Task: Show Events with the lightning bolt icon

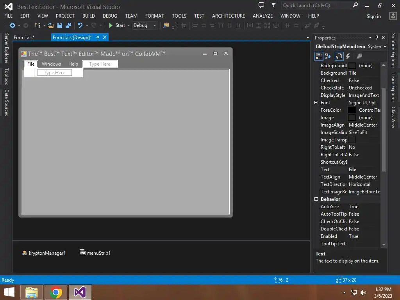Action: (348, 56)
